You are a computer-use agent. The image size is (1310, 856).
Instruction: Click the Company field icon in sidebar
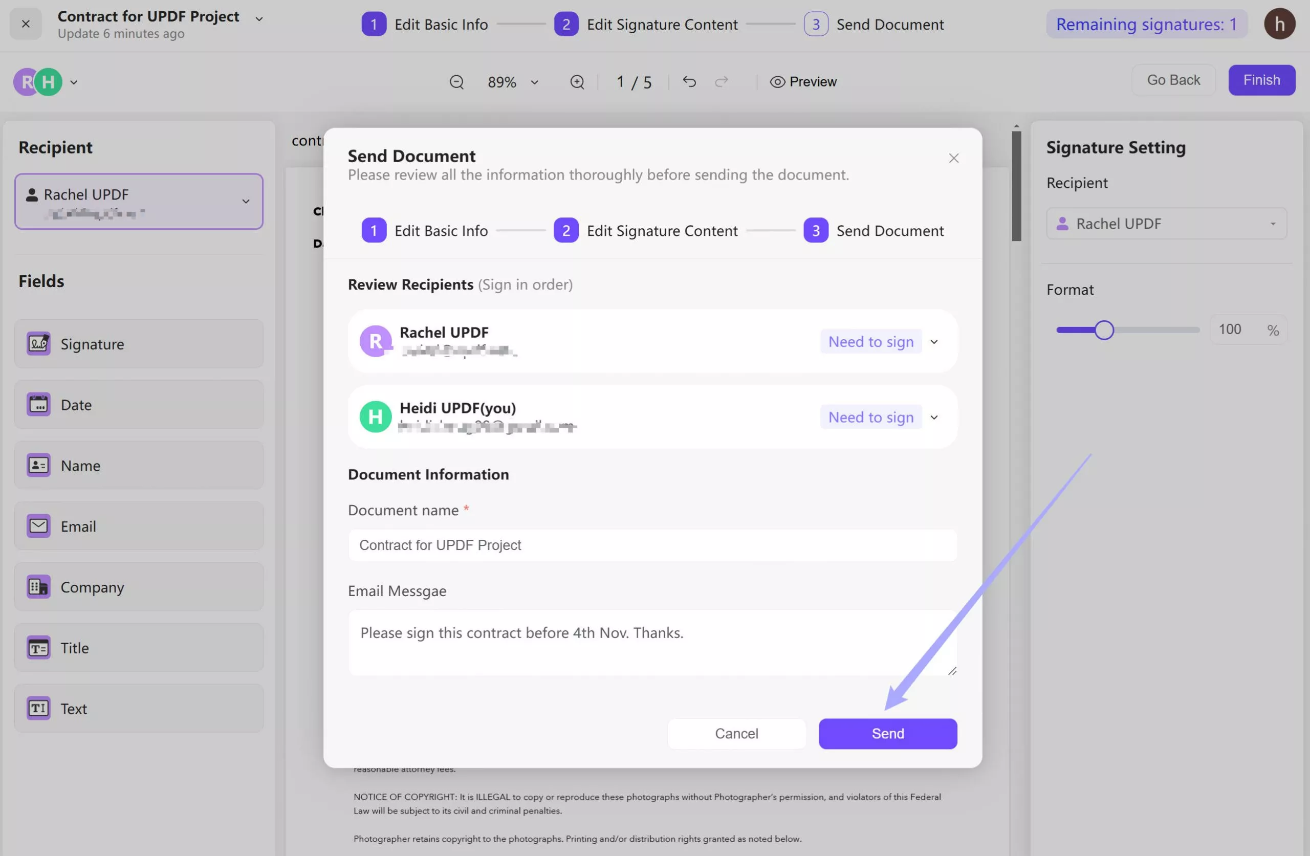tap(37, 586)
